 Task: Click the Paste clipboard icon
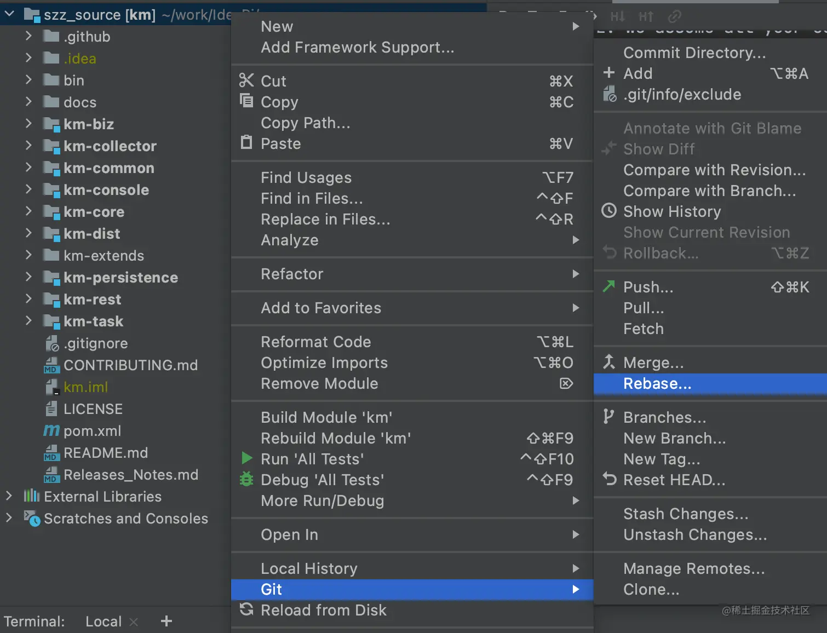point(246,143)
